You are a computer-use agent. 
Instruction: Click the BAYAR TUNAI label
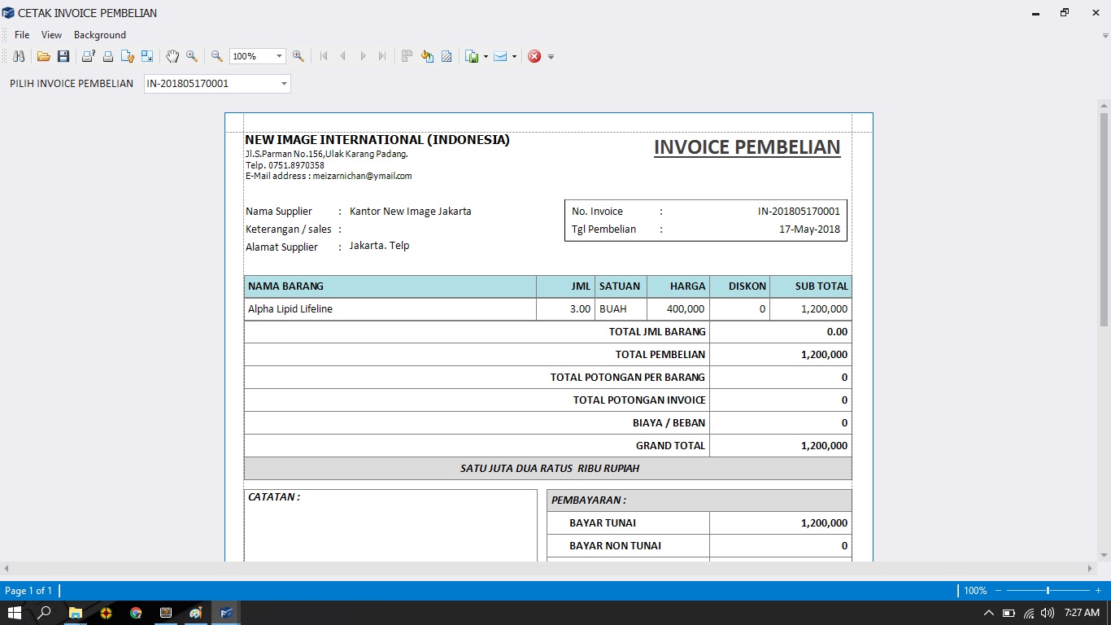tap(603, 523)
